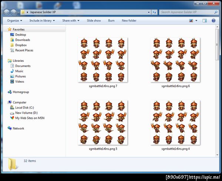Create a New folder
This screenshot has width=222, height=181.
pyautogui.click(x=129, y=20)
